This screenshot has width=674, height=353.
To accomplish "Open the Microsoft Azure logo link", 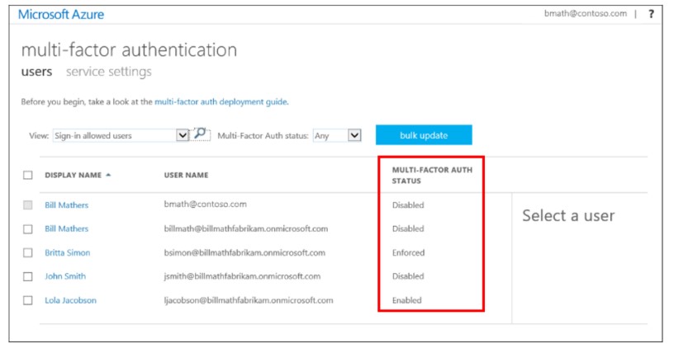I will tap(61, 15).
